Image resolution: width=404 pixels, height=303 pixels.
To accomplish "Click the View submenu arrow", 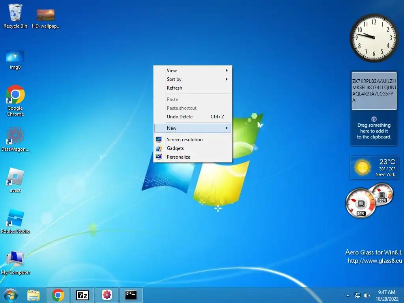I will click(227, 70).
